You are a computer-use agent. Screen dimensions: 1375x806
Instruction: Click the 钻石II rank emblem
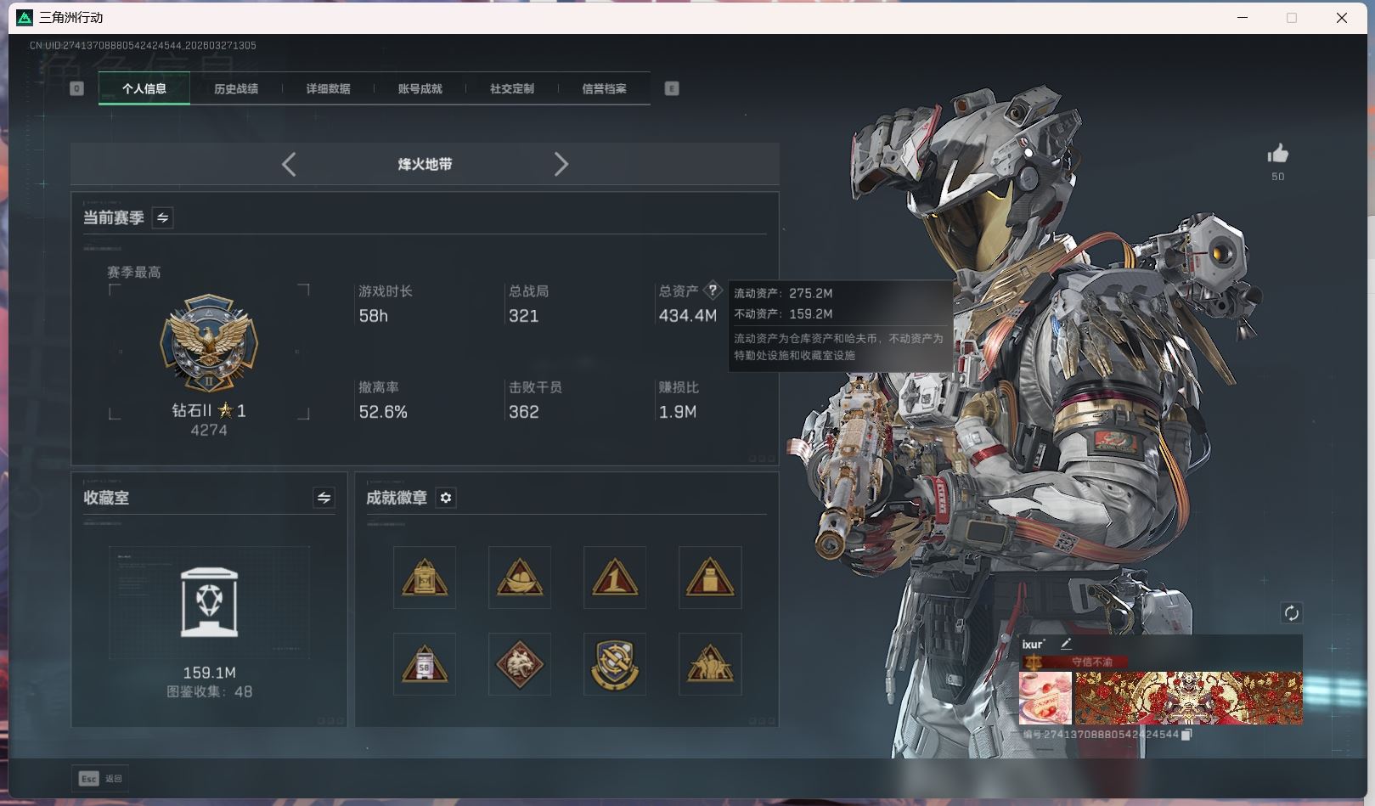(209, 343)
